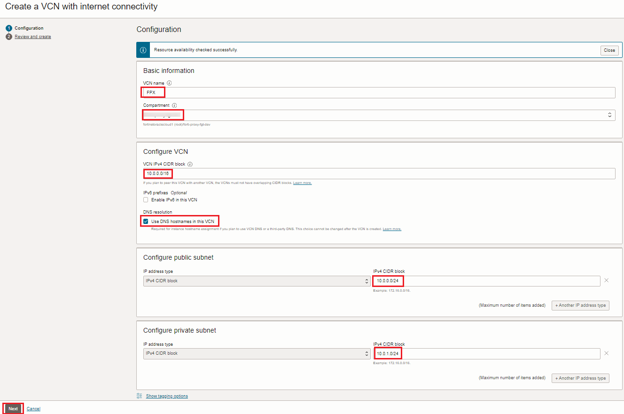Viewport: 624px width, 414px height.
Task: Open the Compartment selector dropdown
Action: coord(609,114)
